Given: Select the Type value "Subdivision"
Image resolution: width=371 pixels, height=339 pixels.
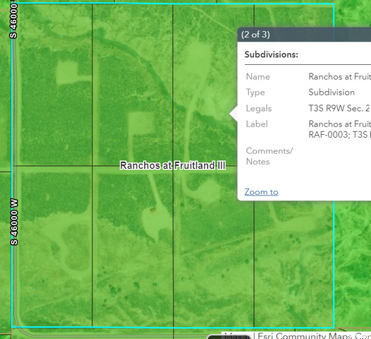Looking at the screenshot, I should click(x=332, y=92).
